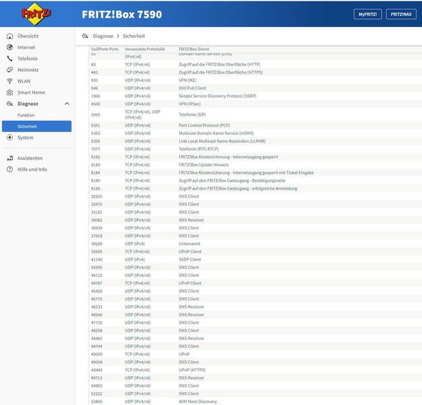Click the Assistenten icon
Viewport: 422px width, 405px height.
coord(9,158)
